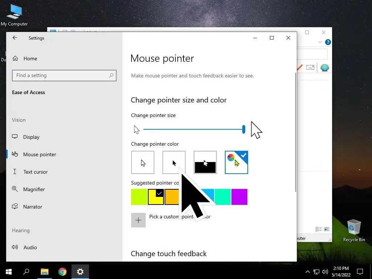This screenshot has width=372, height=279.
Task: Show hidden tray icons
Action: coord(307,272)
